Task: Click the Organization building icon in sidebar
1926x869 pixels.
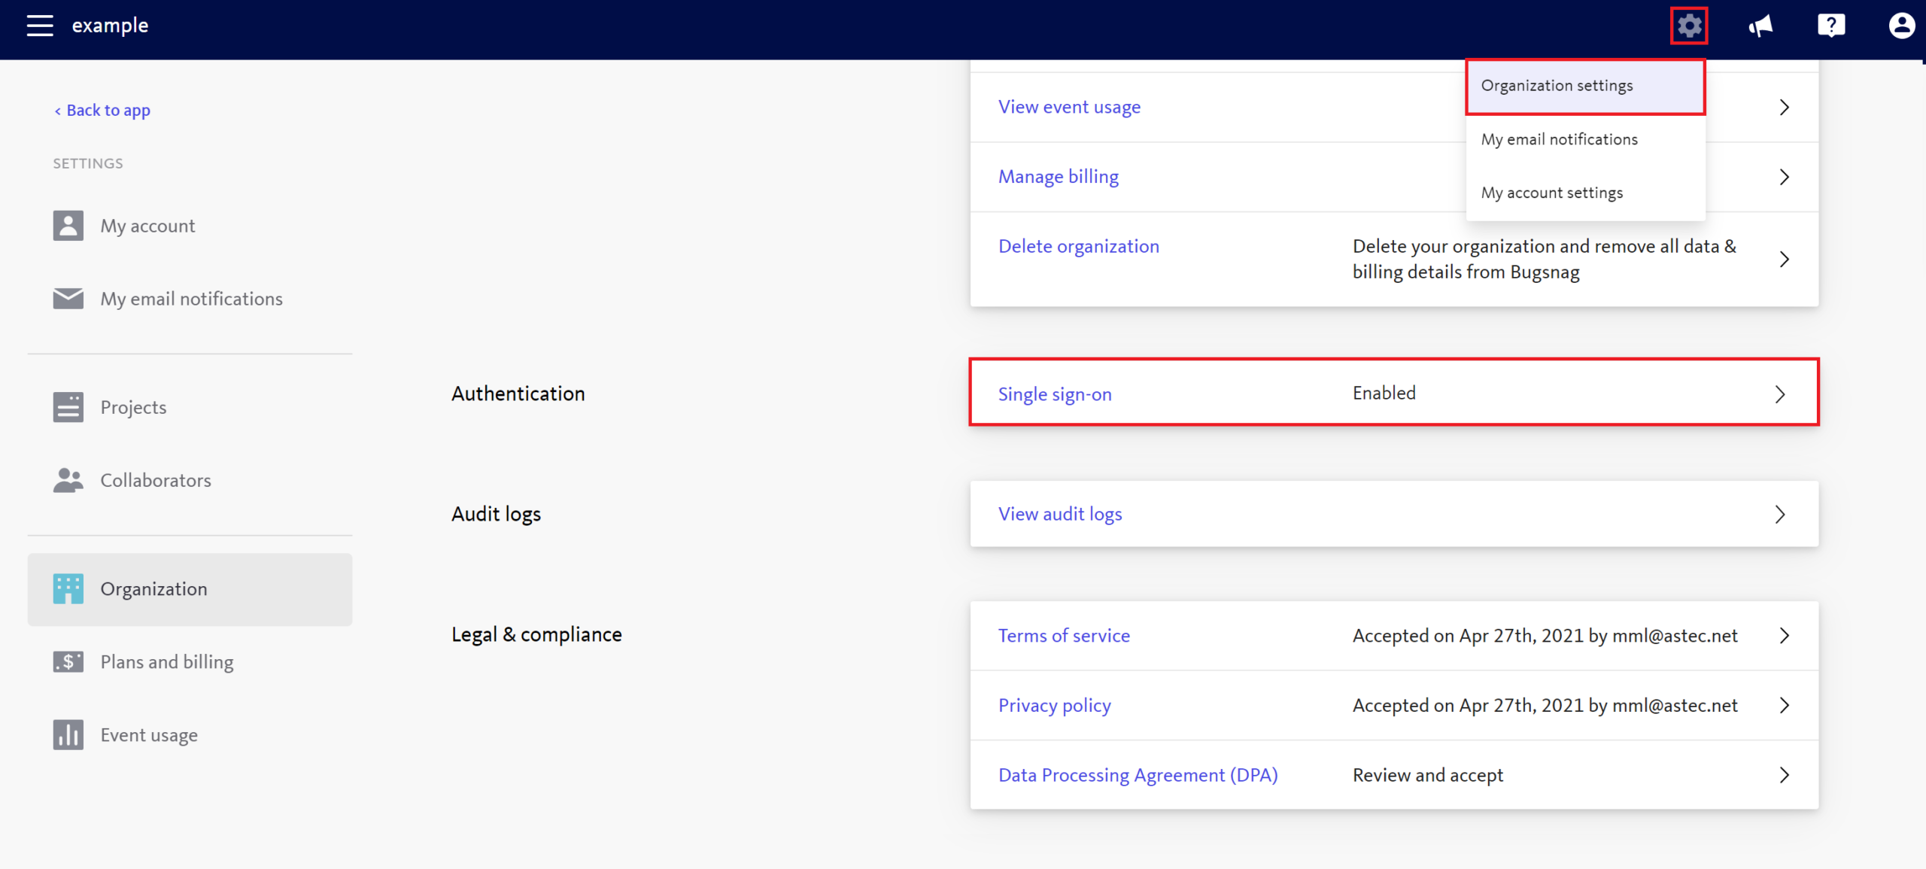Action: pos(68,589)
